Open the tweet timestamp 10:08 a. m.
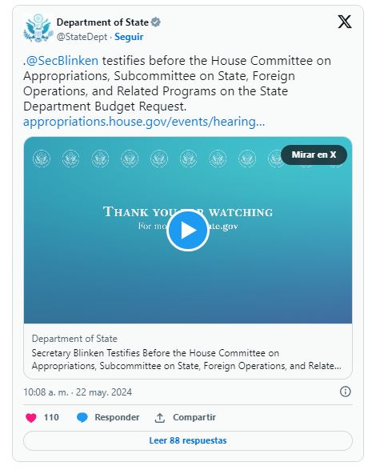Image resolution: width=372 pixels, height=470 pixels. coord(46,392)
